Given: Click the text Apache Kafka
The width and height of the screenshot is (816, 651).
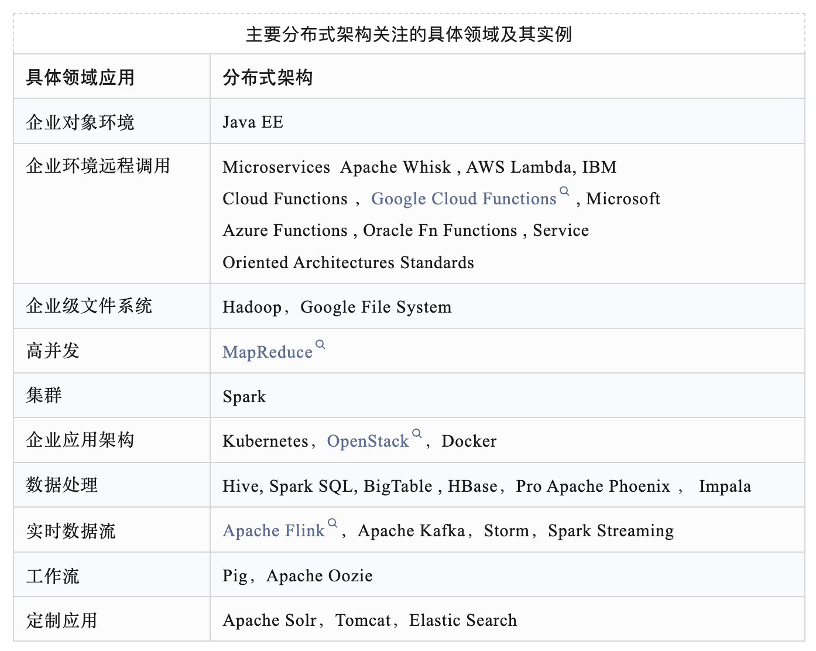Looking at the screenshot, I should [412, 531].
